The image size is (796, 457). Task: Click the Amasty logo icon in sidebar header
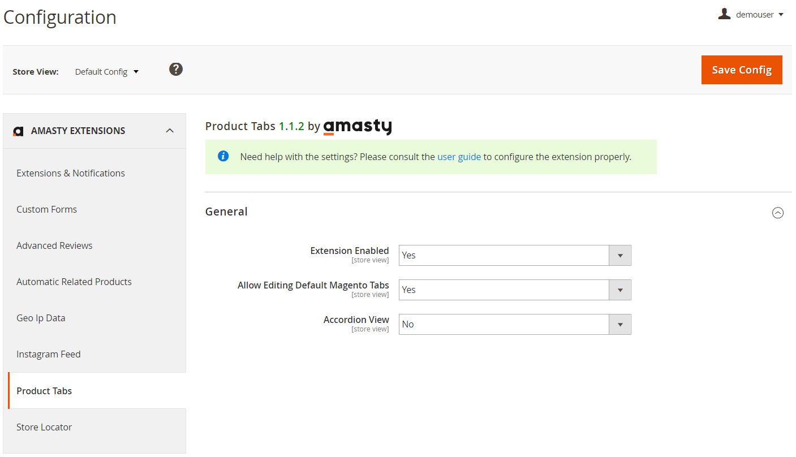[18, 131]
